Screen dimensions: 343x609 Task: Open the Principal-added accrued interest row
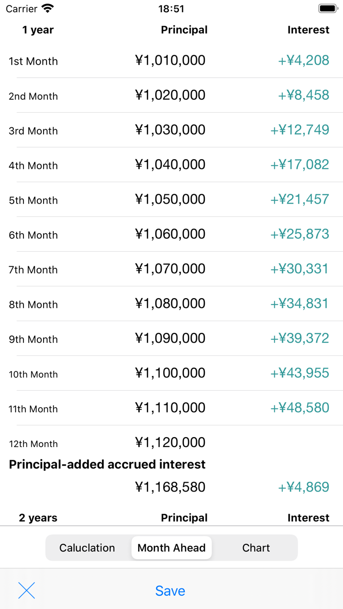[x=107, y=464]
